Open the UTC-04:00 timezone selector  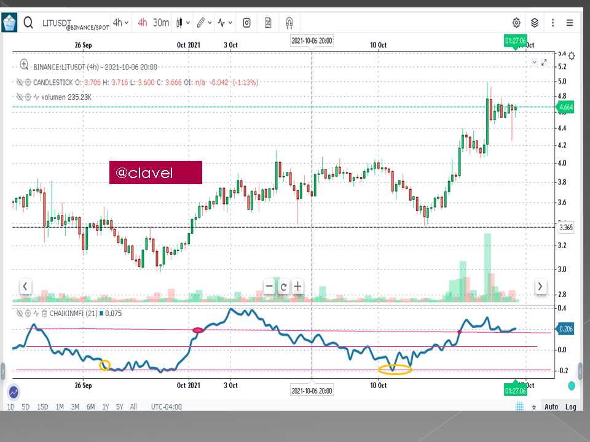pyautogui.click(x=167, y=406)
